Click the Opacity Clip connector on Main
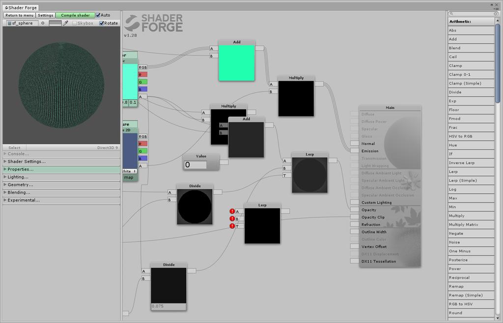This screenshot has height=323, width=503. (355, 217)
